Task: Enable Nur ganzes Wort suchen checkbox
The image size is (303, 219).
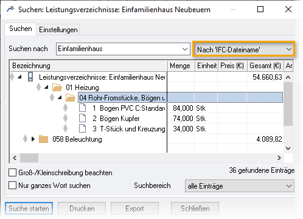Action: point(13,186)
